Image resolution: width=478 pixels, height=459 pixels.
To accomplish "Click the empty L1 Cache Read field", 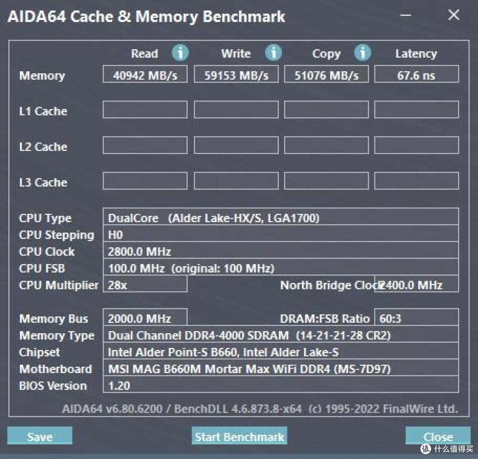I will pos(145,109).
